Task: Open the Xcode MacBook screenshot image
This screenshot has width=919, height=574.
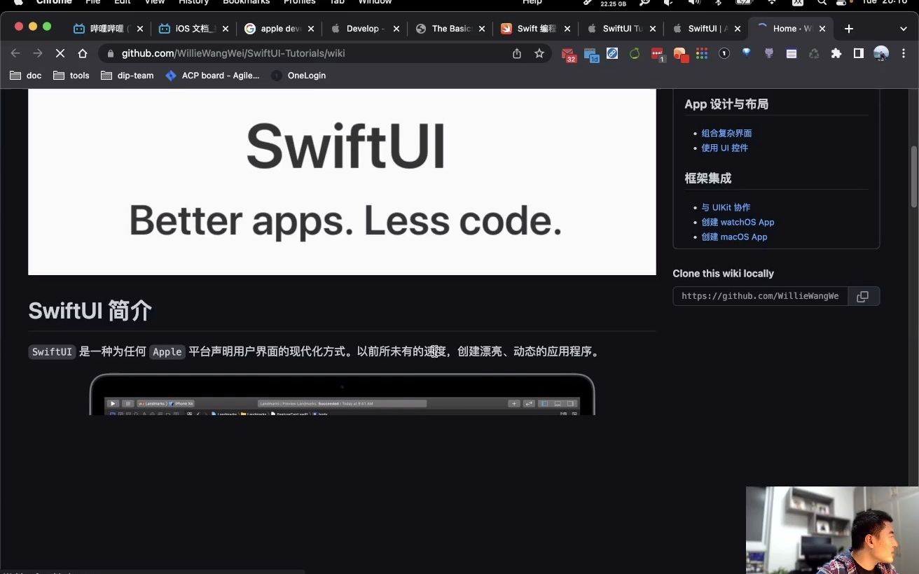Action: point(342,394)
